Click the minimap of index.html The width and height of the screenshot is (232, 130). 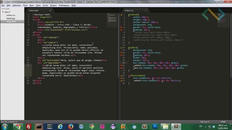click(x=112, y=20)
